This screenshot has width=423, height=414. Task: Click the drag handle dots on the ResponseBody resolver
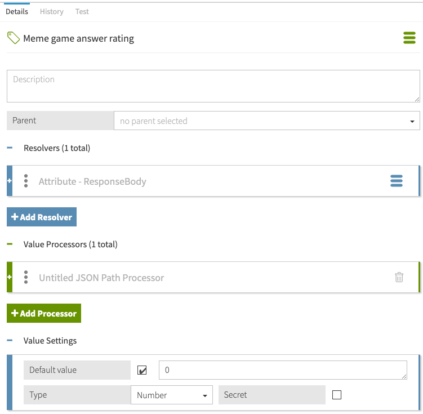(26, 181)
